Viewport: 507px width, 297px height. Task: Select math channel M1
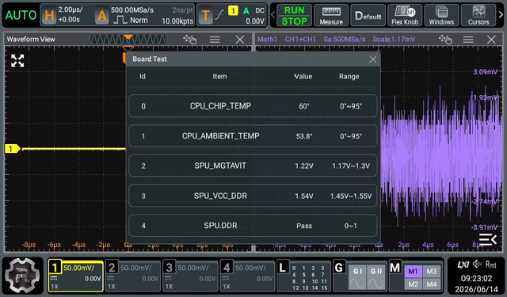pyautogui.click(x=413, y=272)
